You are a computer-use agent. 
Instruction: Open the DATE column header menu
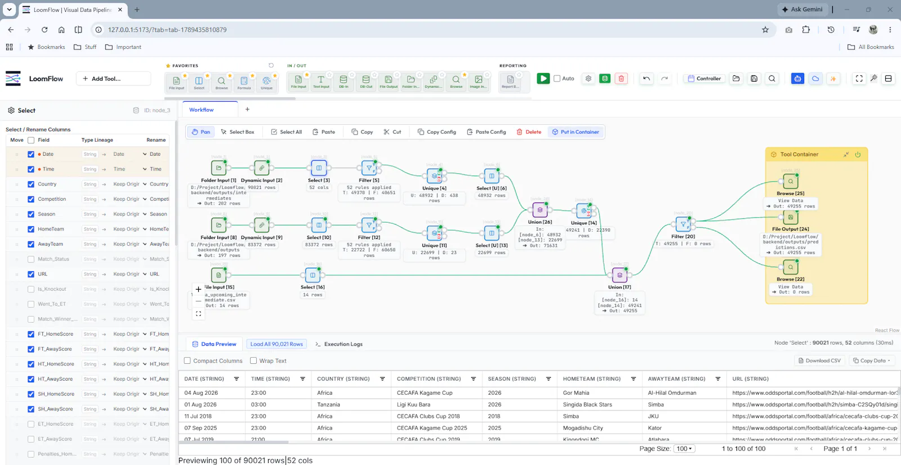tap(237, 379)
